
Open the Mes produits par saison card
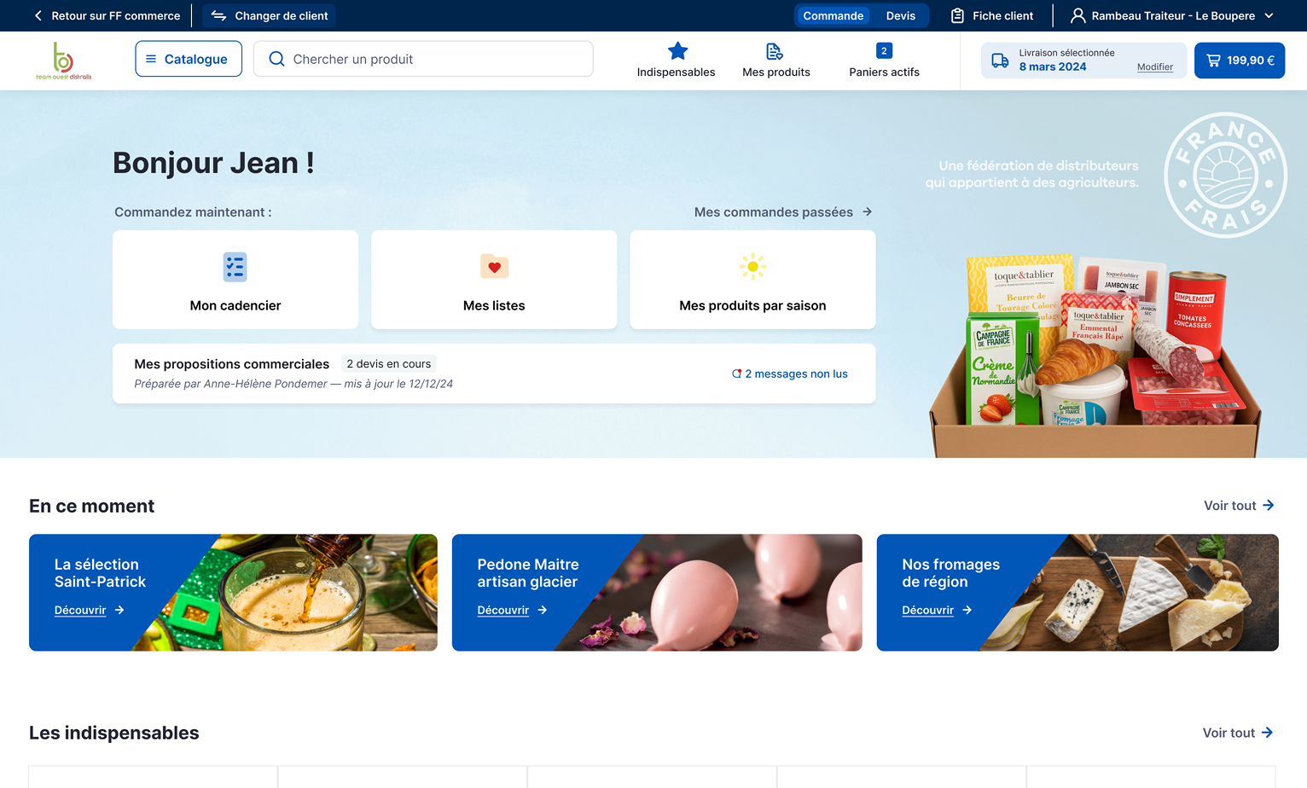click(x=752, y=280)
